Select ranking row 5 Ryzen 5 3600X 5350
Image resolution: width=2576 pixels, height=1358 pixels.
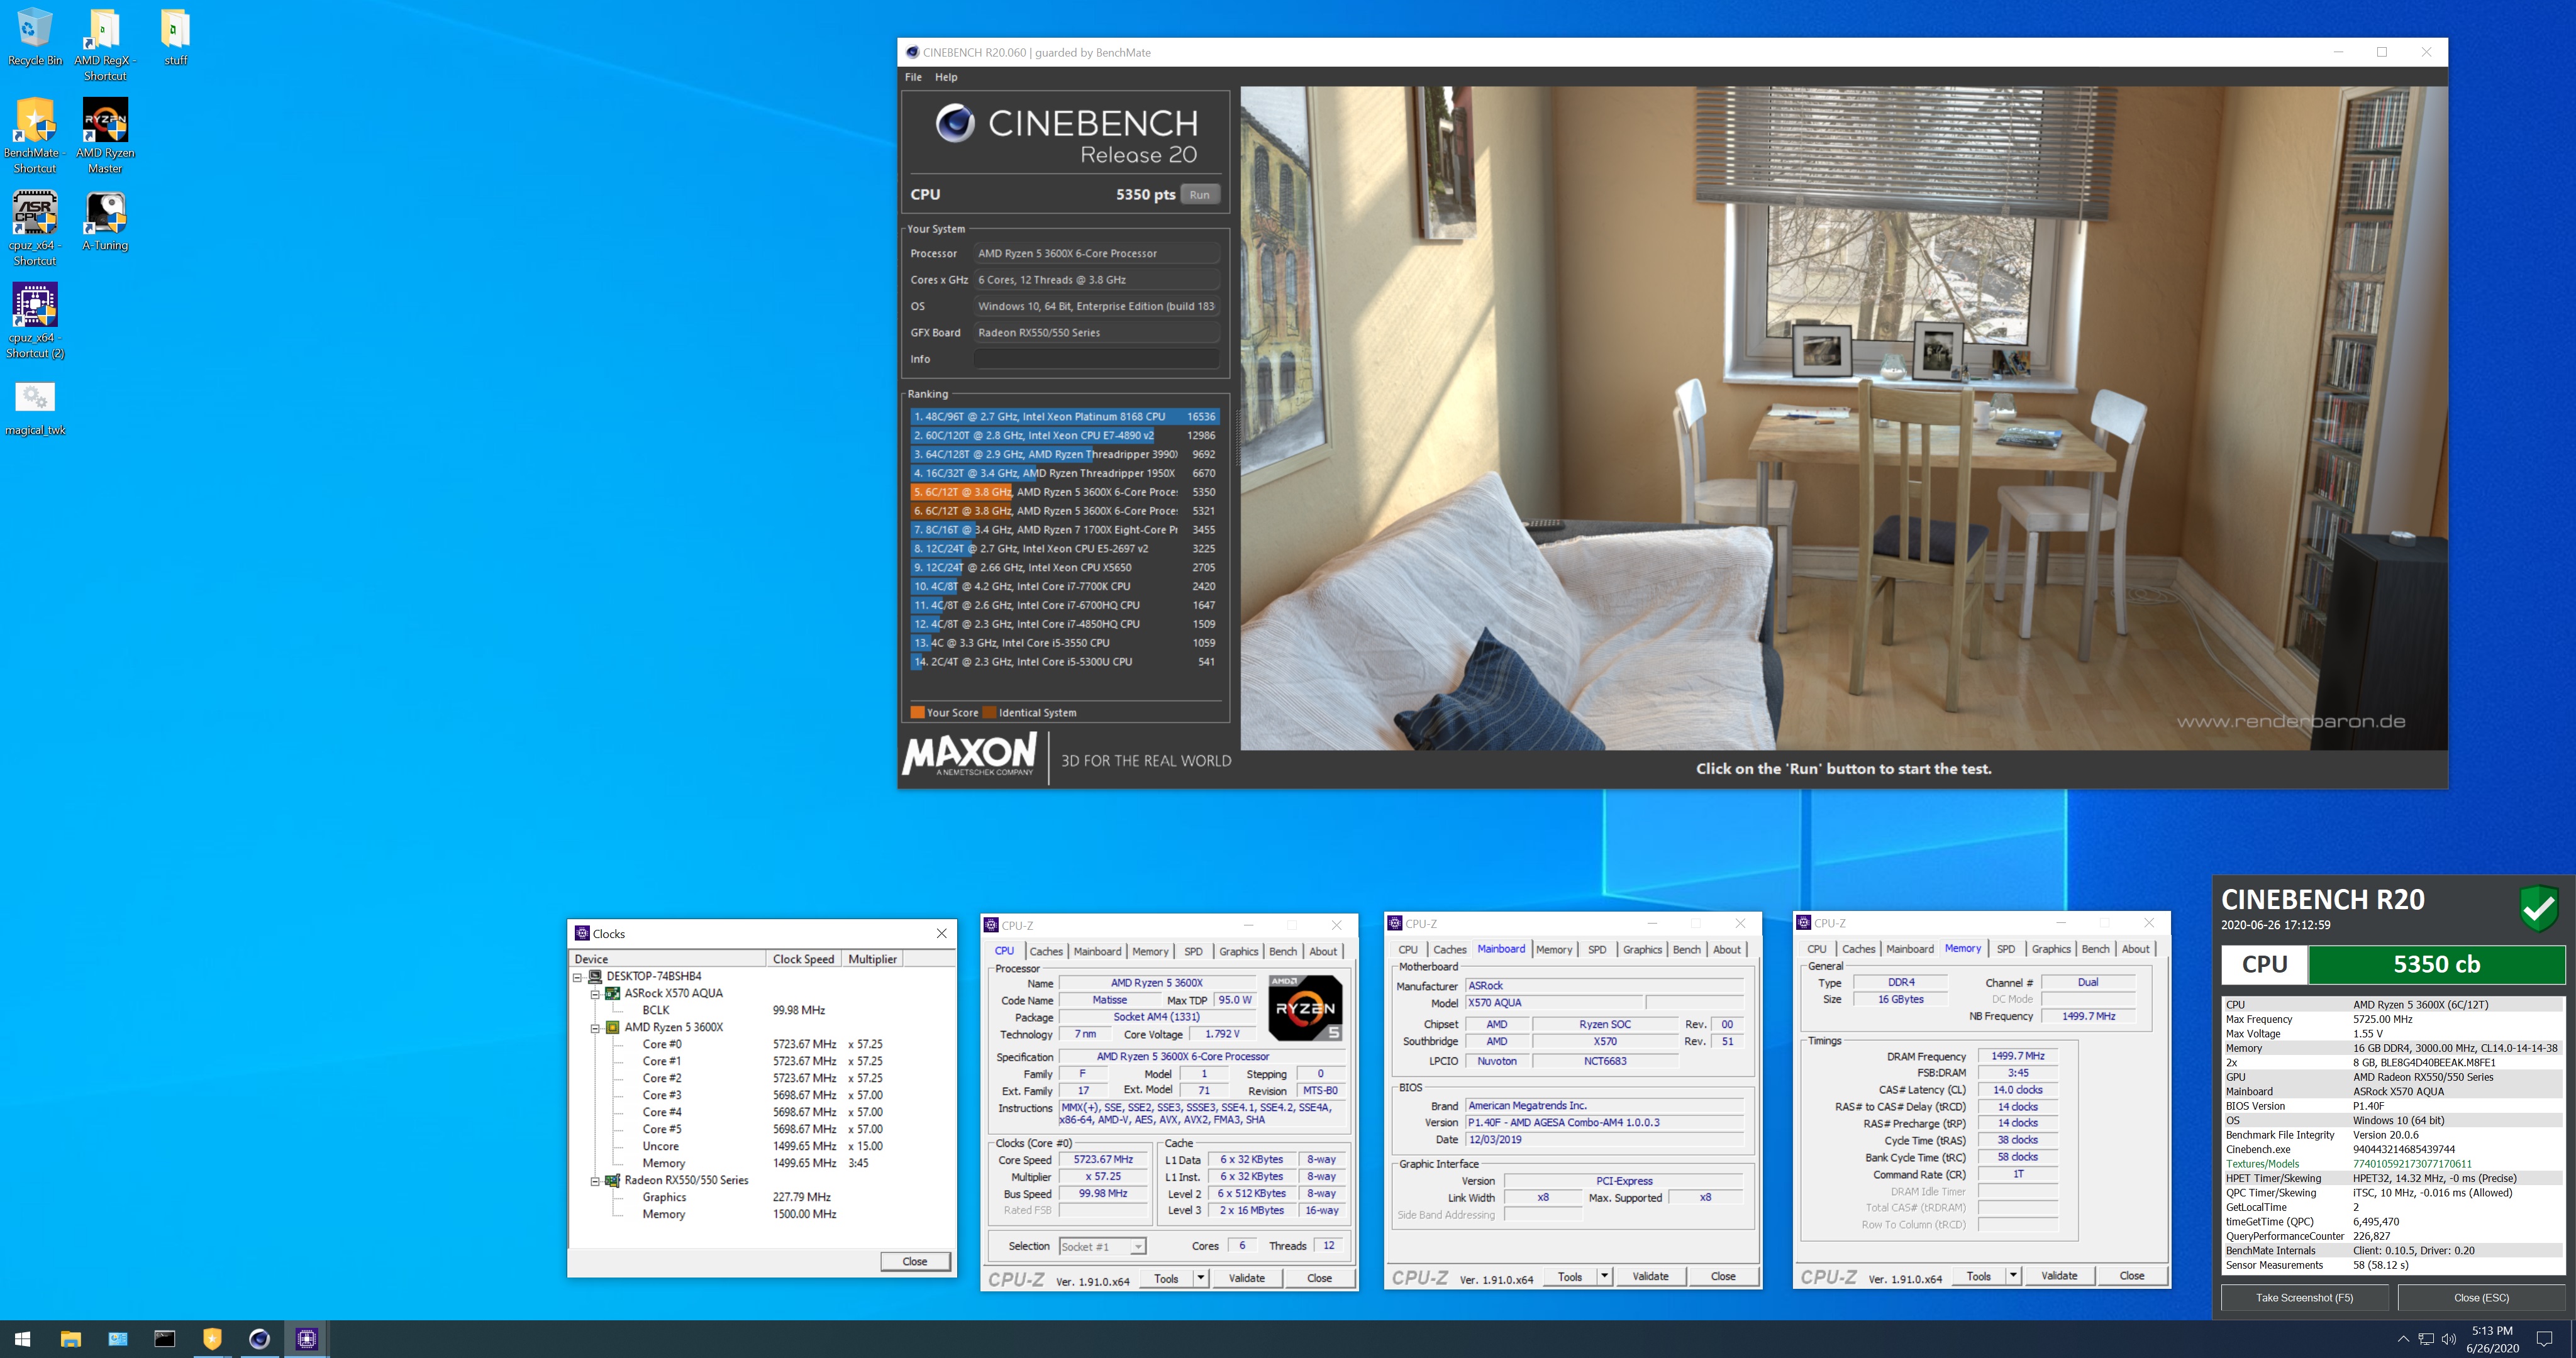[x=1064, y=492]
